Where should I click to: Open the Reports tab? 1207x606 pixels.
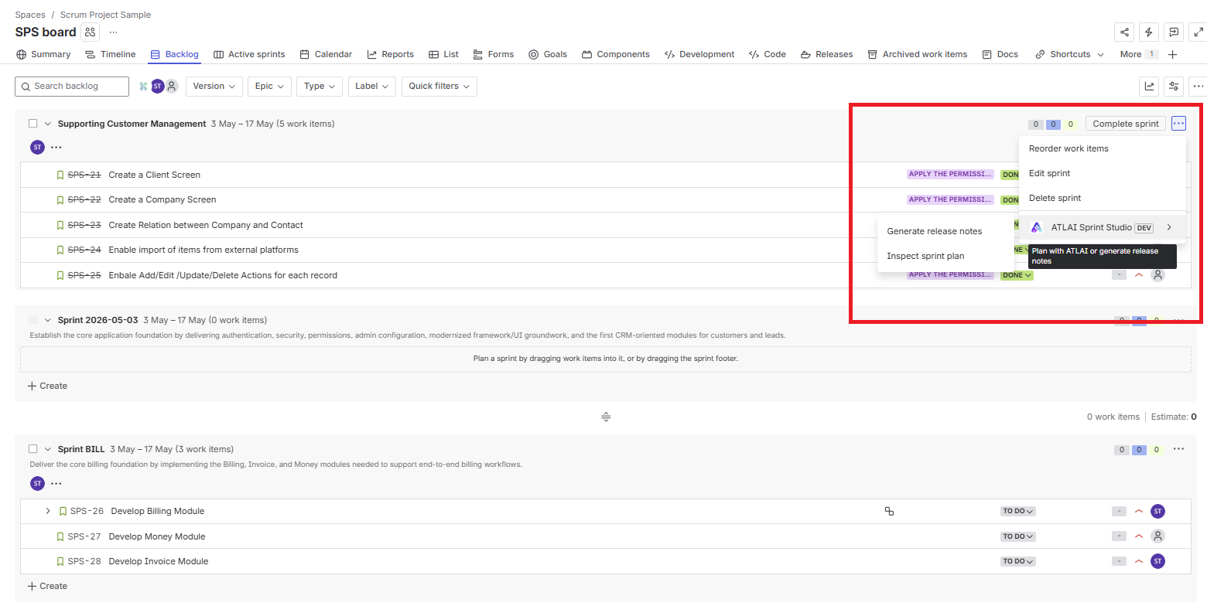[390, 54]
